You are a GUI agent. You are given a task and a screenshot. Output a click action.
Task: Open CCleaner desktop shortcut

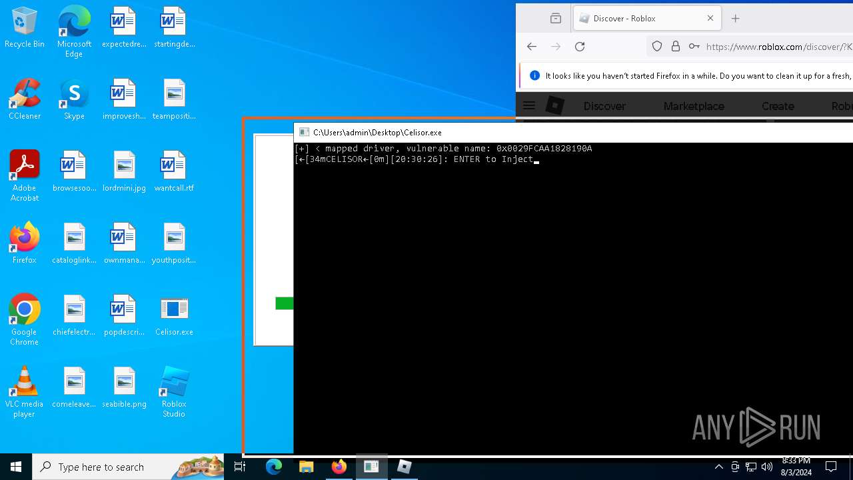[25, 100]
